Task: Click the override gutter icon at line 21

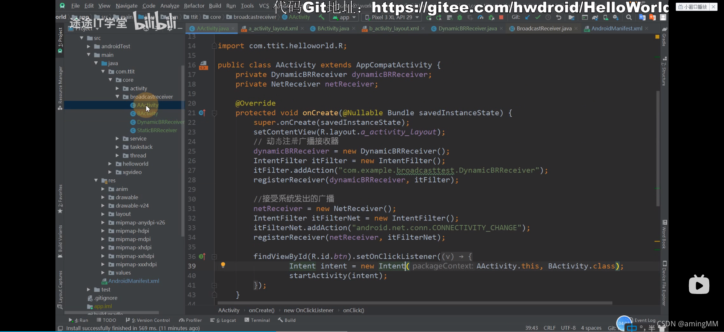Action: click(x=202, y=113)
